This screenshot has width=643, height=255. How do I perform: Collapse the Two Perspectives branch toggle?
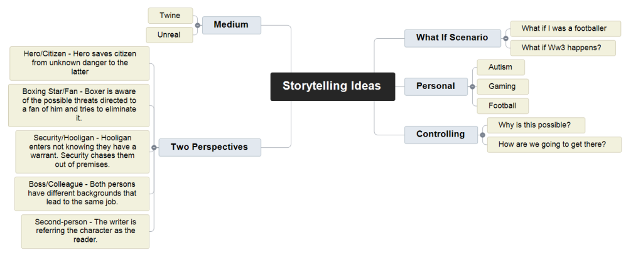154,147
